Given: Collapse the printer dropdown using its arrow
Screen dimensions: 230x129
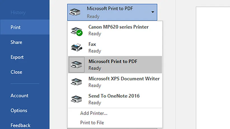Looking at the screenshot, I should click(x=153, y=12).
